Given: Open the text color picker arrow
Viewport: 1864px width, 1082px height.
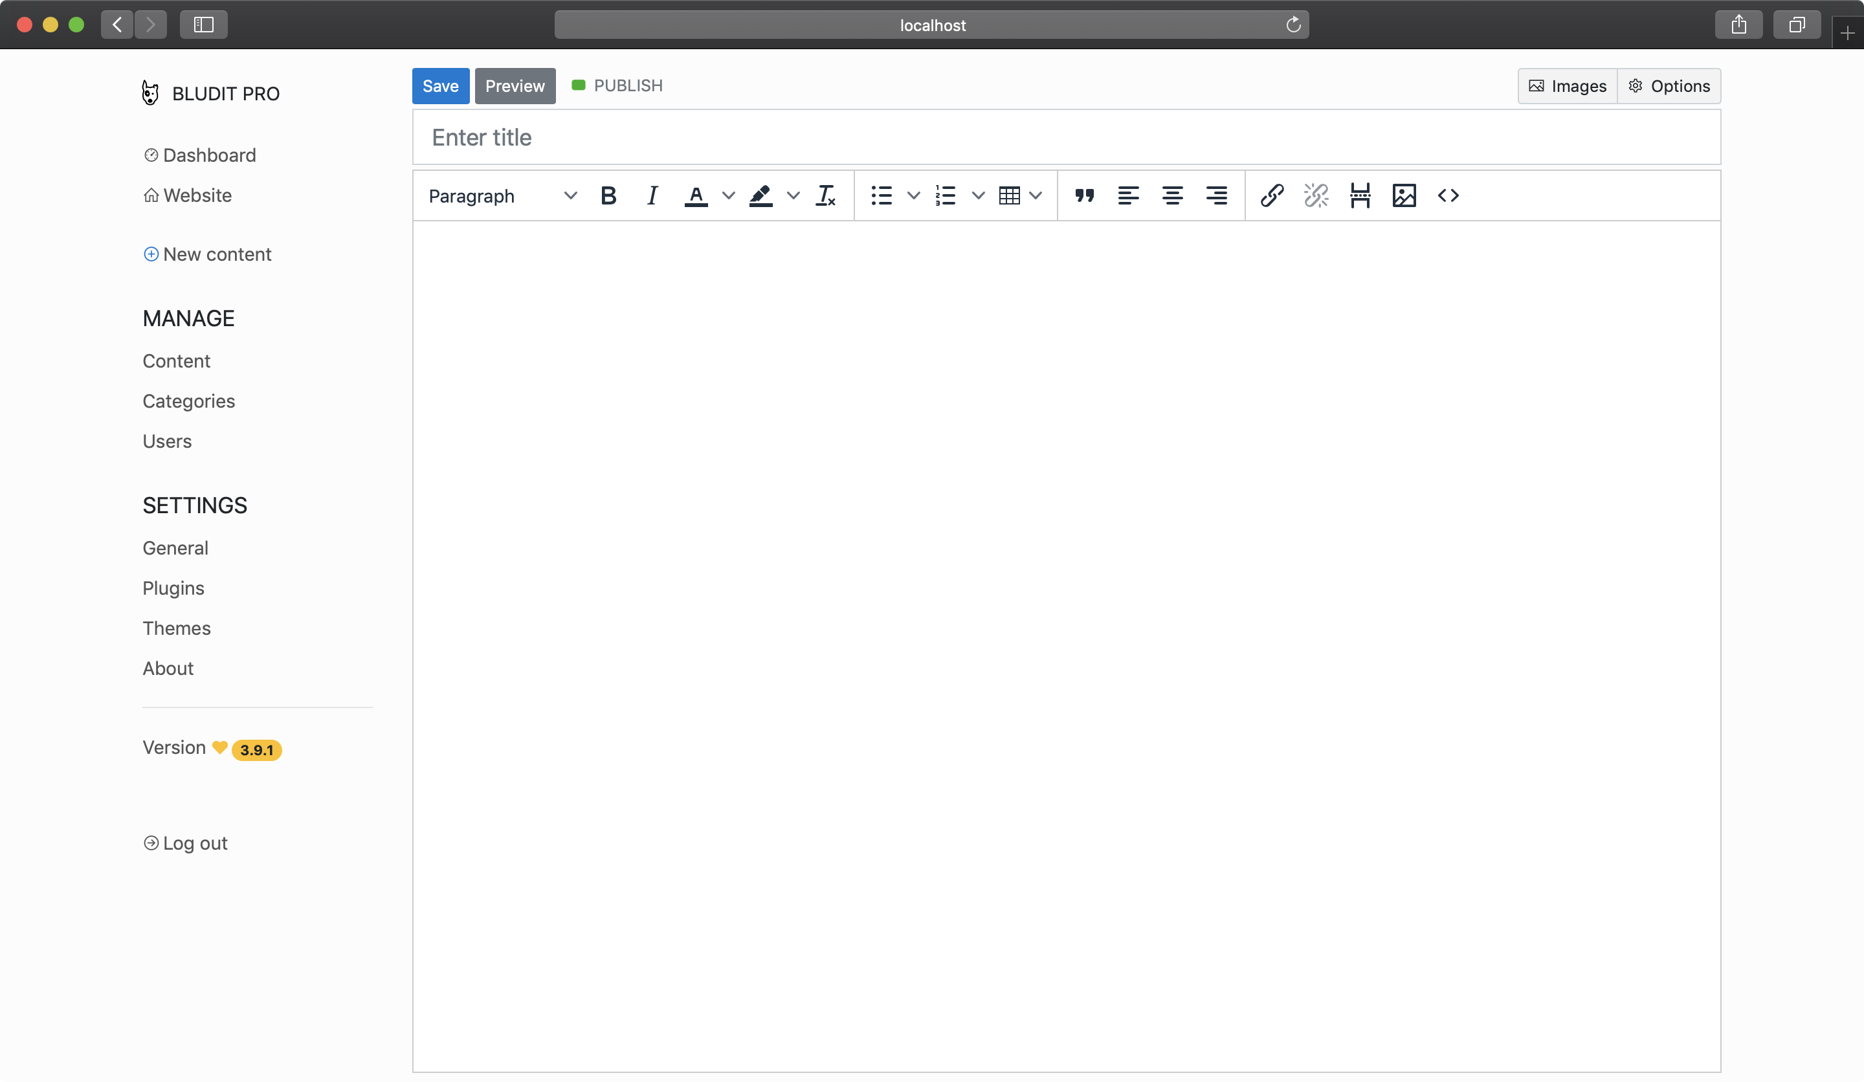Looking at the screenshot, I should [x=729, y=196].
